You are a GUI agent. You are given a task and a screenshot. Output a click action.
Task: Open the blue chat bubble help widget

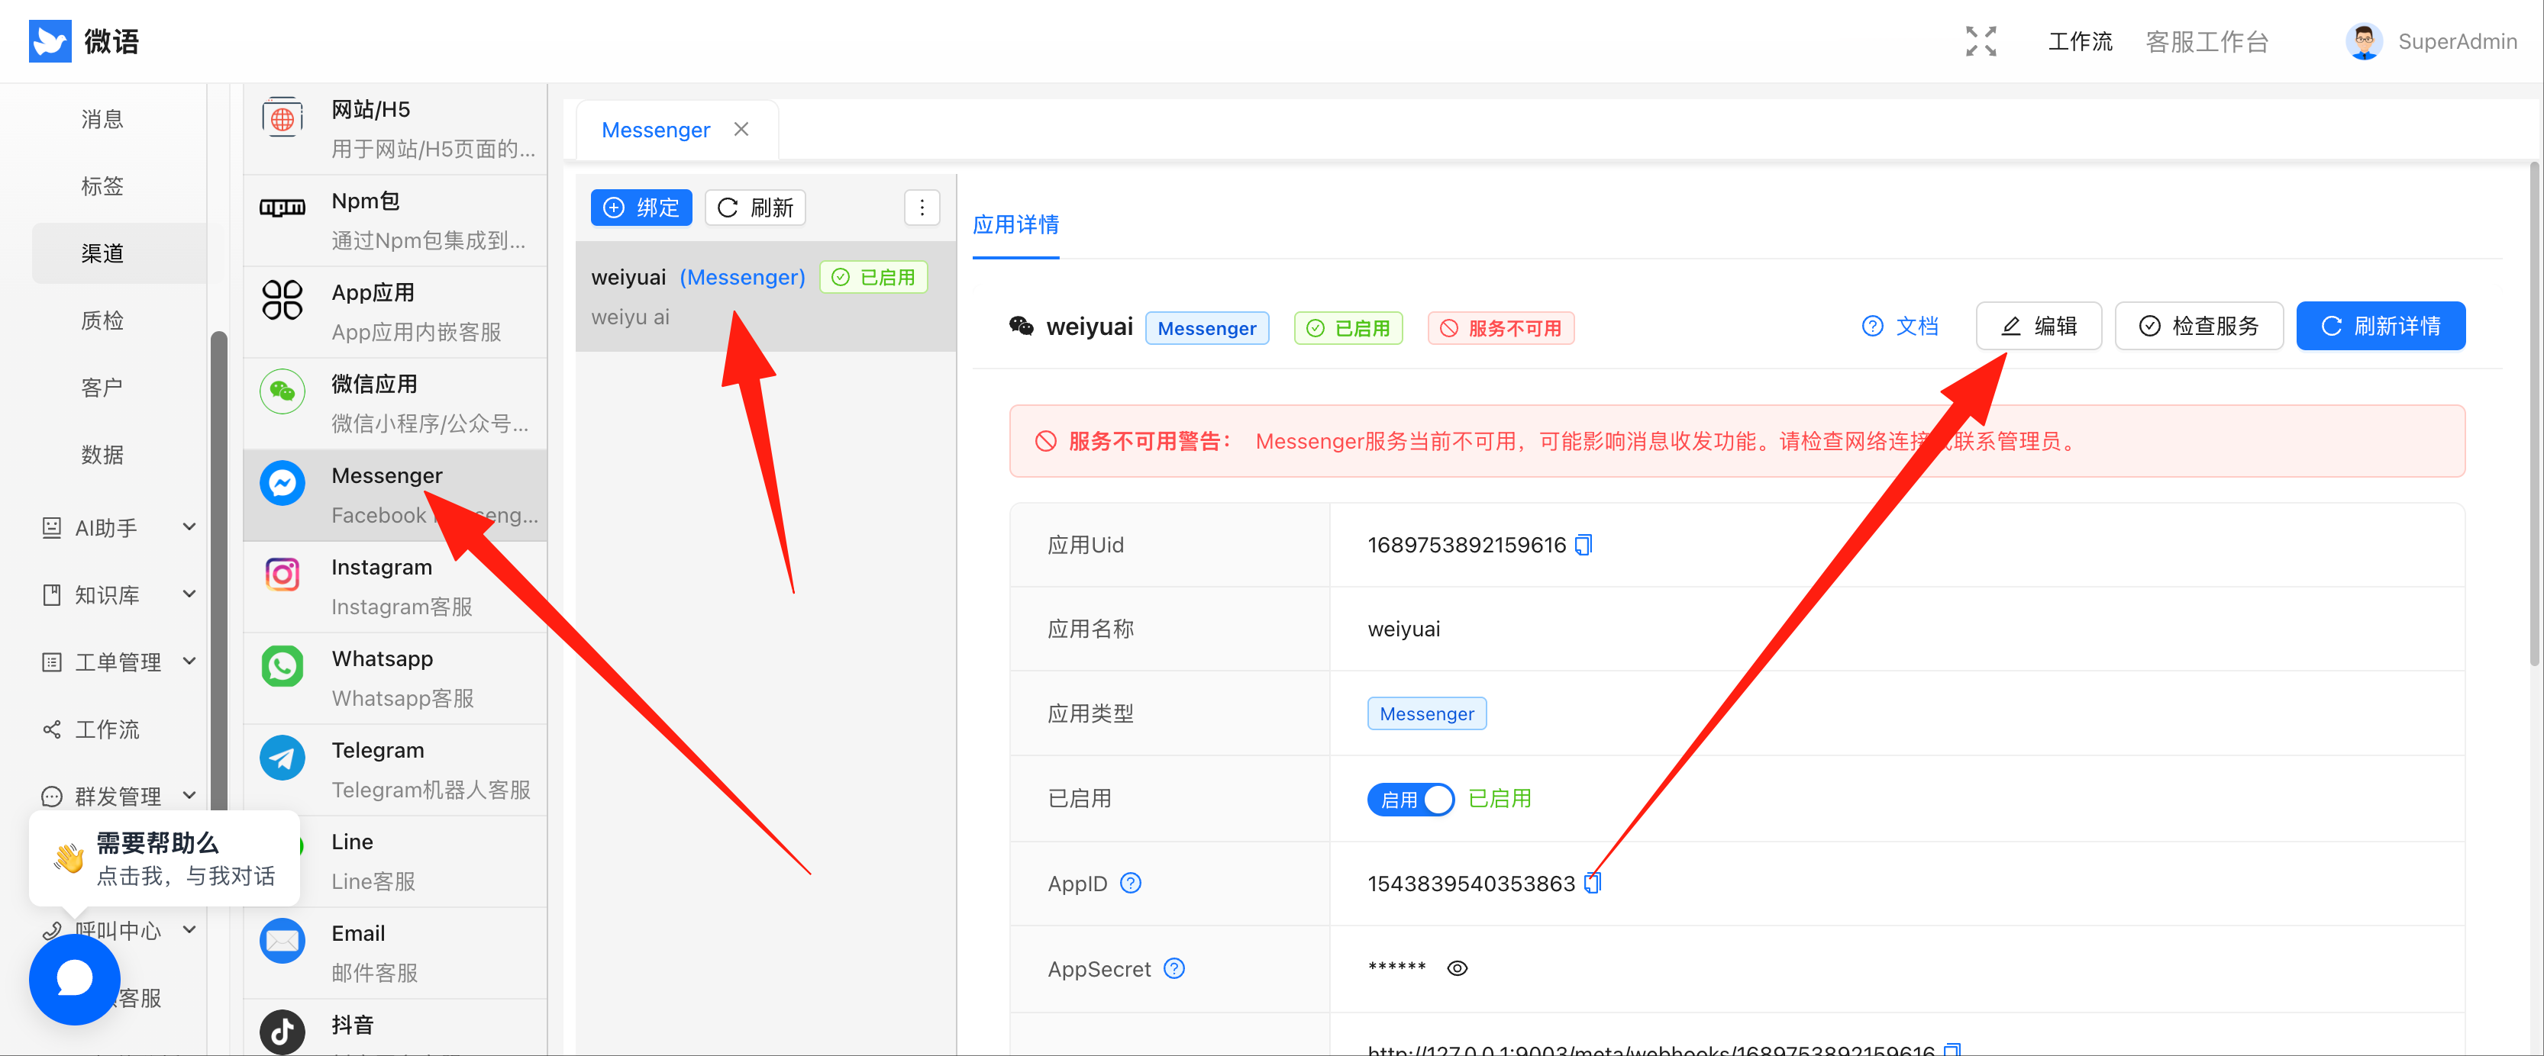click(74, 979)
